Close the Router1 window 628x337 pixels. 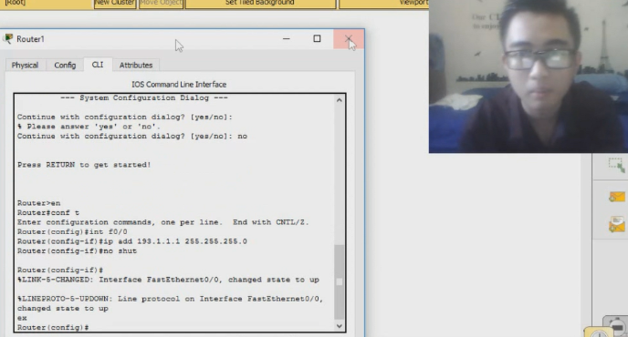click(x=349, y=39)
